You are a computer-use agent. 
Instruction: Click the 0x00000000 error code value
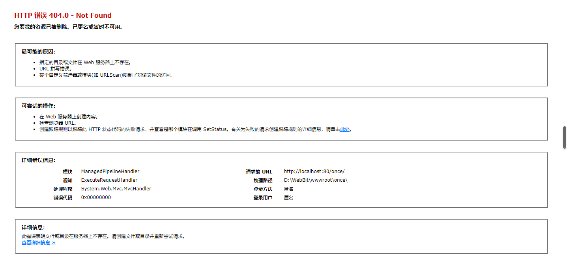tap(96, 197)
